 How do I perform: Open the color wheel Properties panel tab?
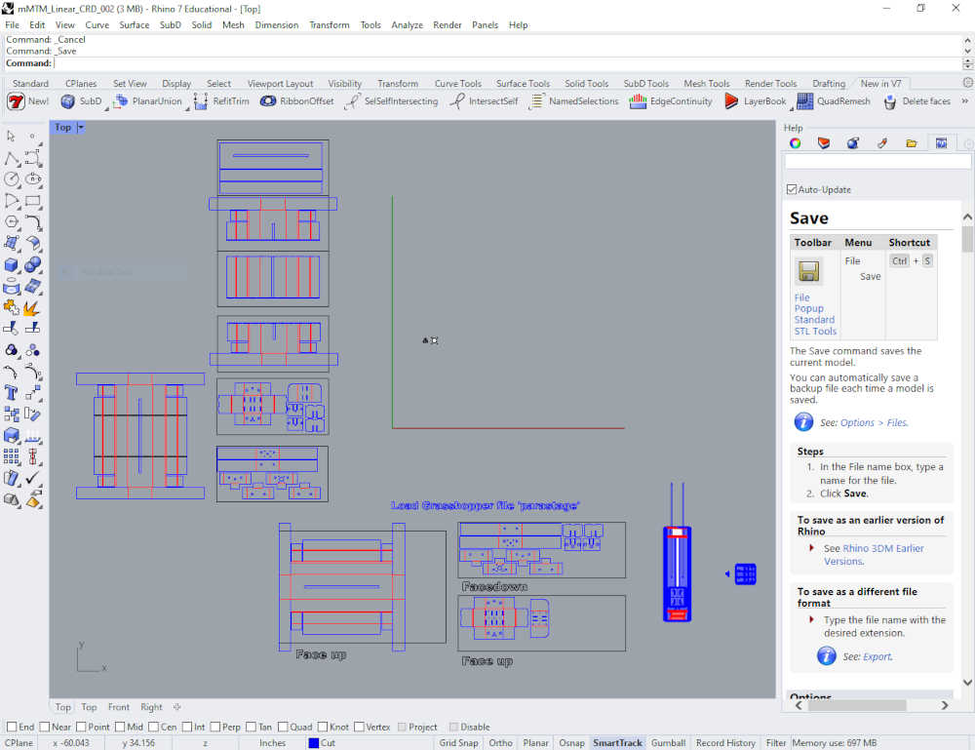coord(796,143)
